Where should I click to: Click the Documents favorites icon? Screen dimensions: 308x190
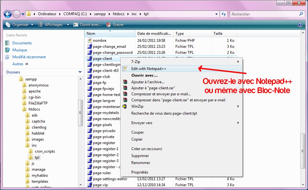[7, 43]
